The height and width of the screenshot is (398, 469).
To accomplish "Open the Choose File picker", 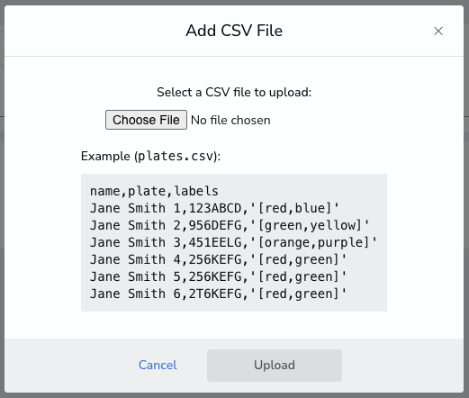I will pos(146,120).
